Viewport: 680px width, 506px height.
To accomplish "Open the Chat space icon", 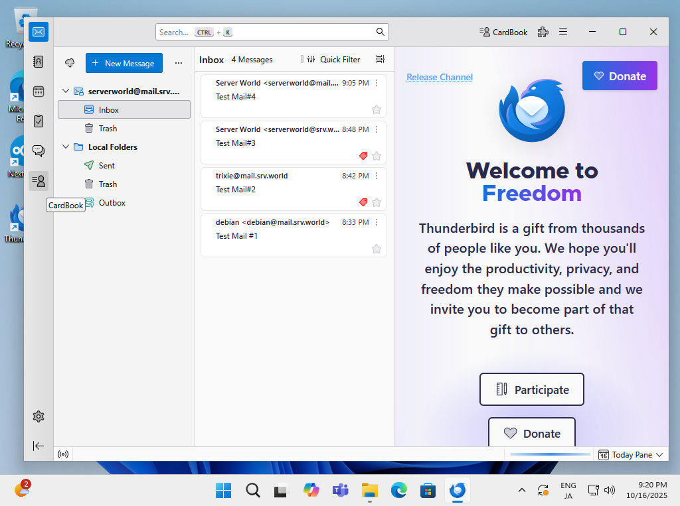I will tap(39, 151).
